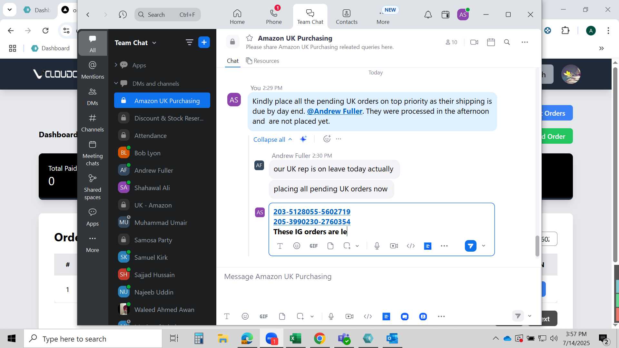Open Outlook from Windows taskbar
This screenshot has width=619, height=348.
pos(392,338)
